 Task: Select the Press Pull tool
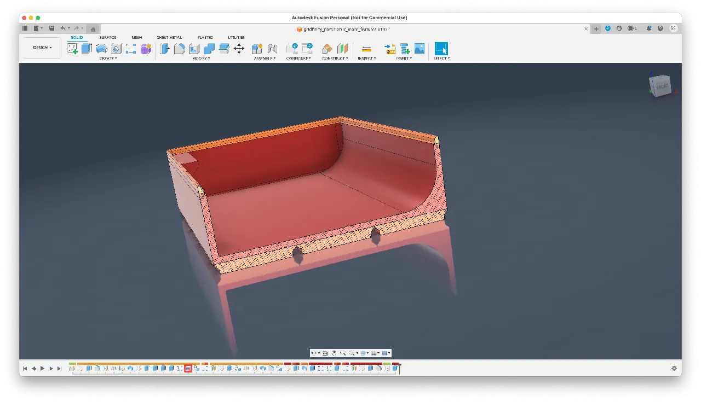pos(165,48)
